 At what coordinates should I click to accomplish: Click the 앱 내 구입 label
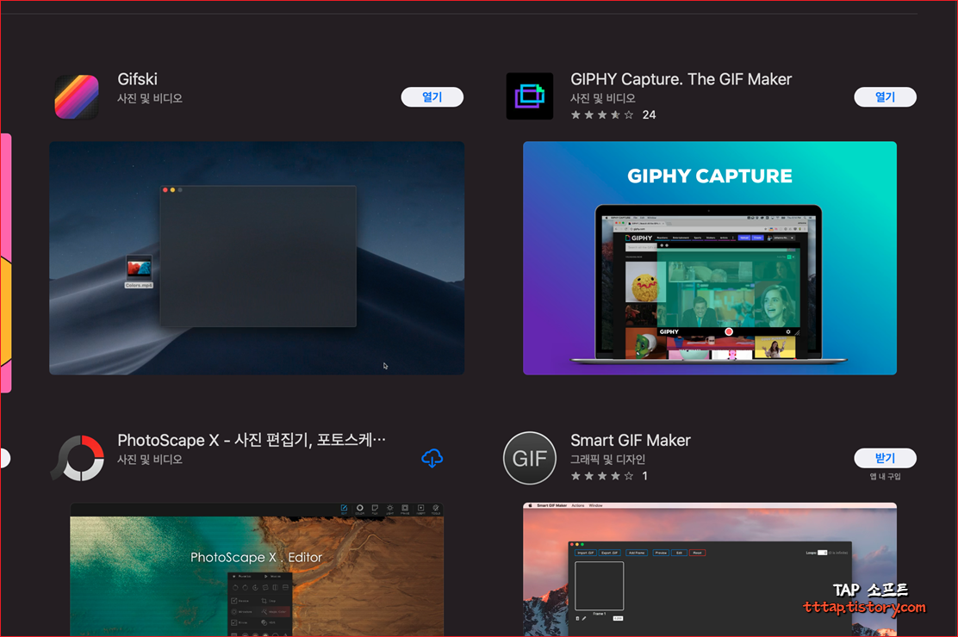[885, 476]
